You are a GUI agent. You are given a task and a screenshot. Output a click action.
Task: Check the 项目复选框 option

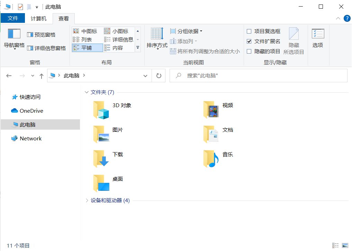point(249,31)
